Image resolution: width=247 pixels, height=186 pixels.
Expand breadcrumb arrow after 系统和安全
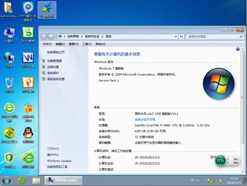coord(102,37)
